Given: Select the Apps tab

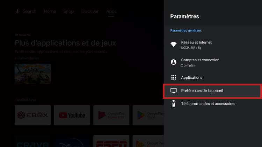Looking at the screenshot, I should click(x=111, y=11).
